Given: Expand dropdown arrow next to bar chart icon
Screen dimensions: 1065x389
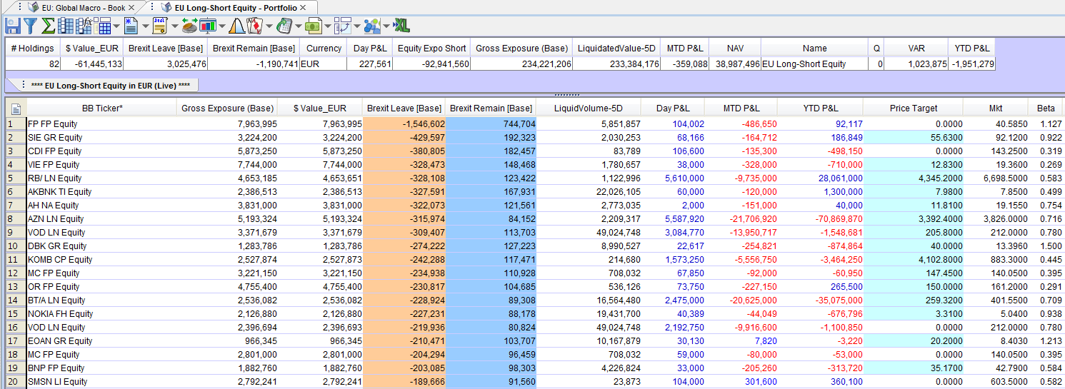Looking at the screenshot, I should (222, 27).
